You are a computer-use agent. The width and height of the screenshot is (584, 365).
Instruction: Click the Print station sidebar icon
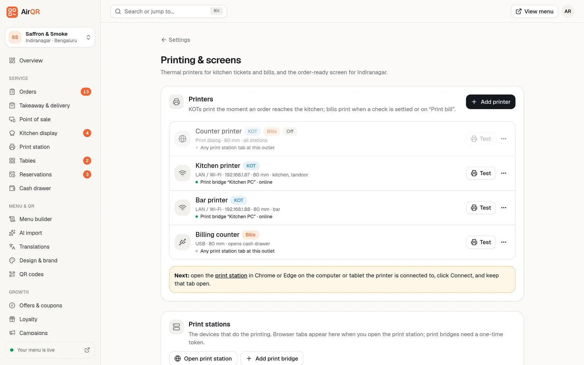(x=12, y=147)
